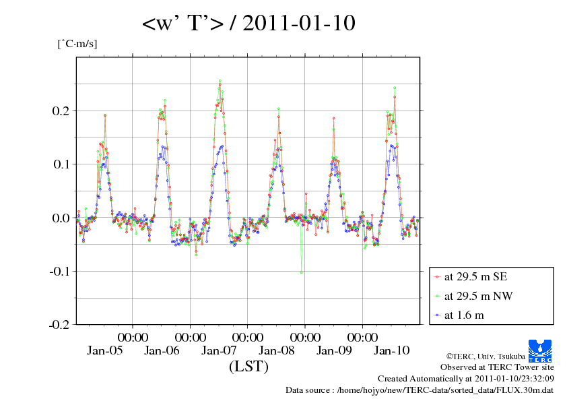The image size is (567, 401).
Task: Click the Data source file path line
Action: 420,390
